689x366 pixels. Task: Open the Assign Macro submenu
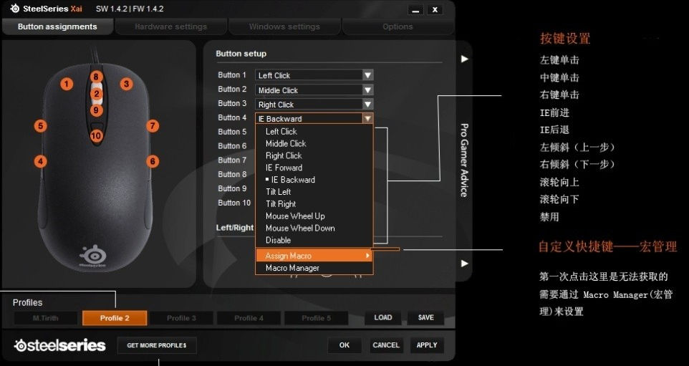pyautogui.click(x=314, y=256)
